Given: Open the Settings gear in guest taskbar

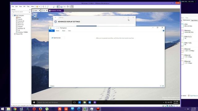Looking at the screenshot, I should coord(95,102).
